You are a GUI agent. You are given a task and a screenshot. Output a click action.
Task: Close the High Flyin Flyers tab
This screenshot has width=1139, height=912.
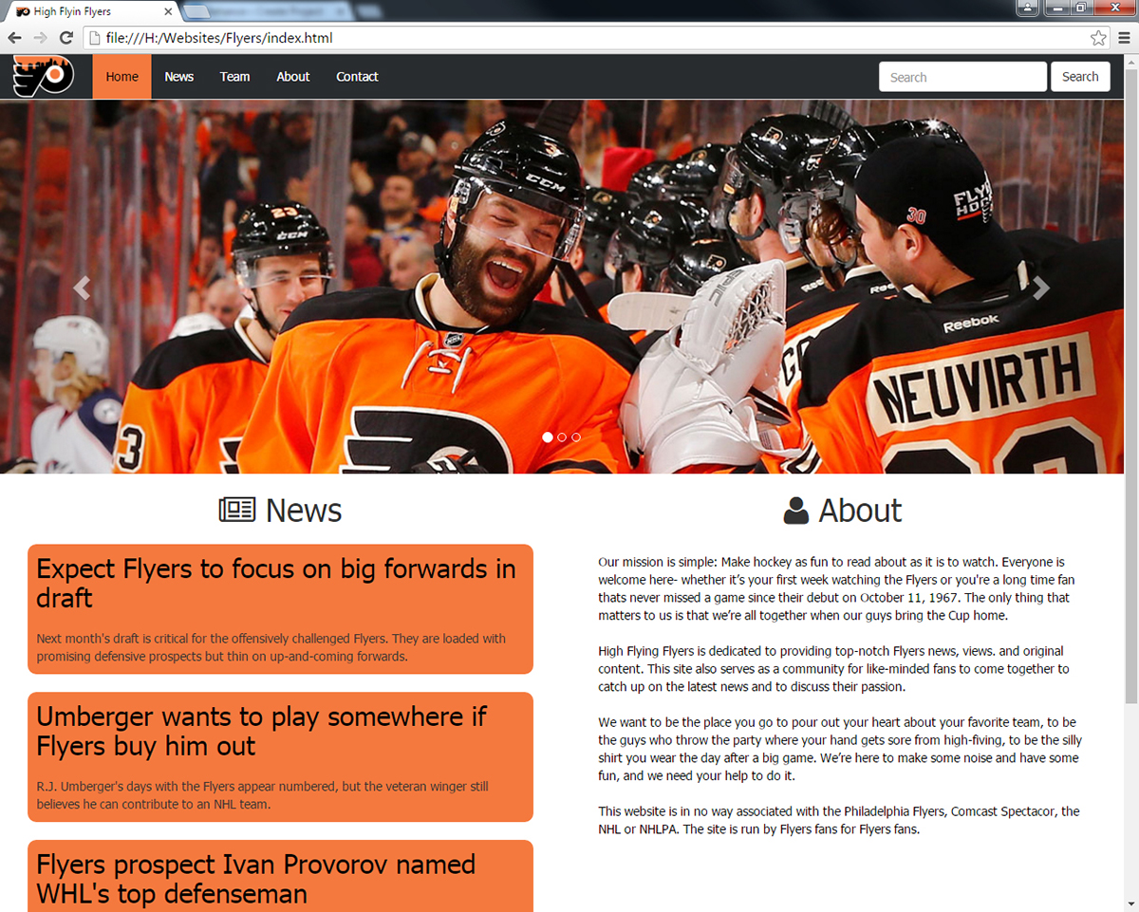coord(169,12)
